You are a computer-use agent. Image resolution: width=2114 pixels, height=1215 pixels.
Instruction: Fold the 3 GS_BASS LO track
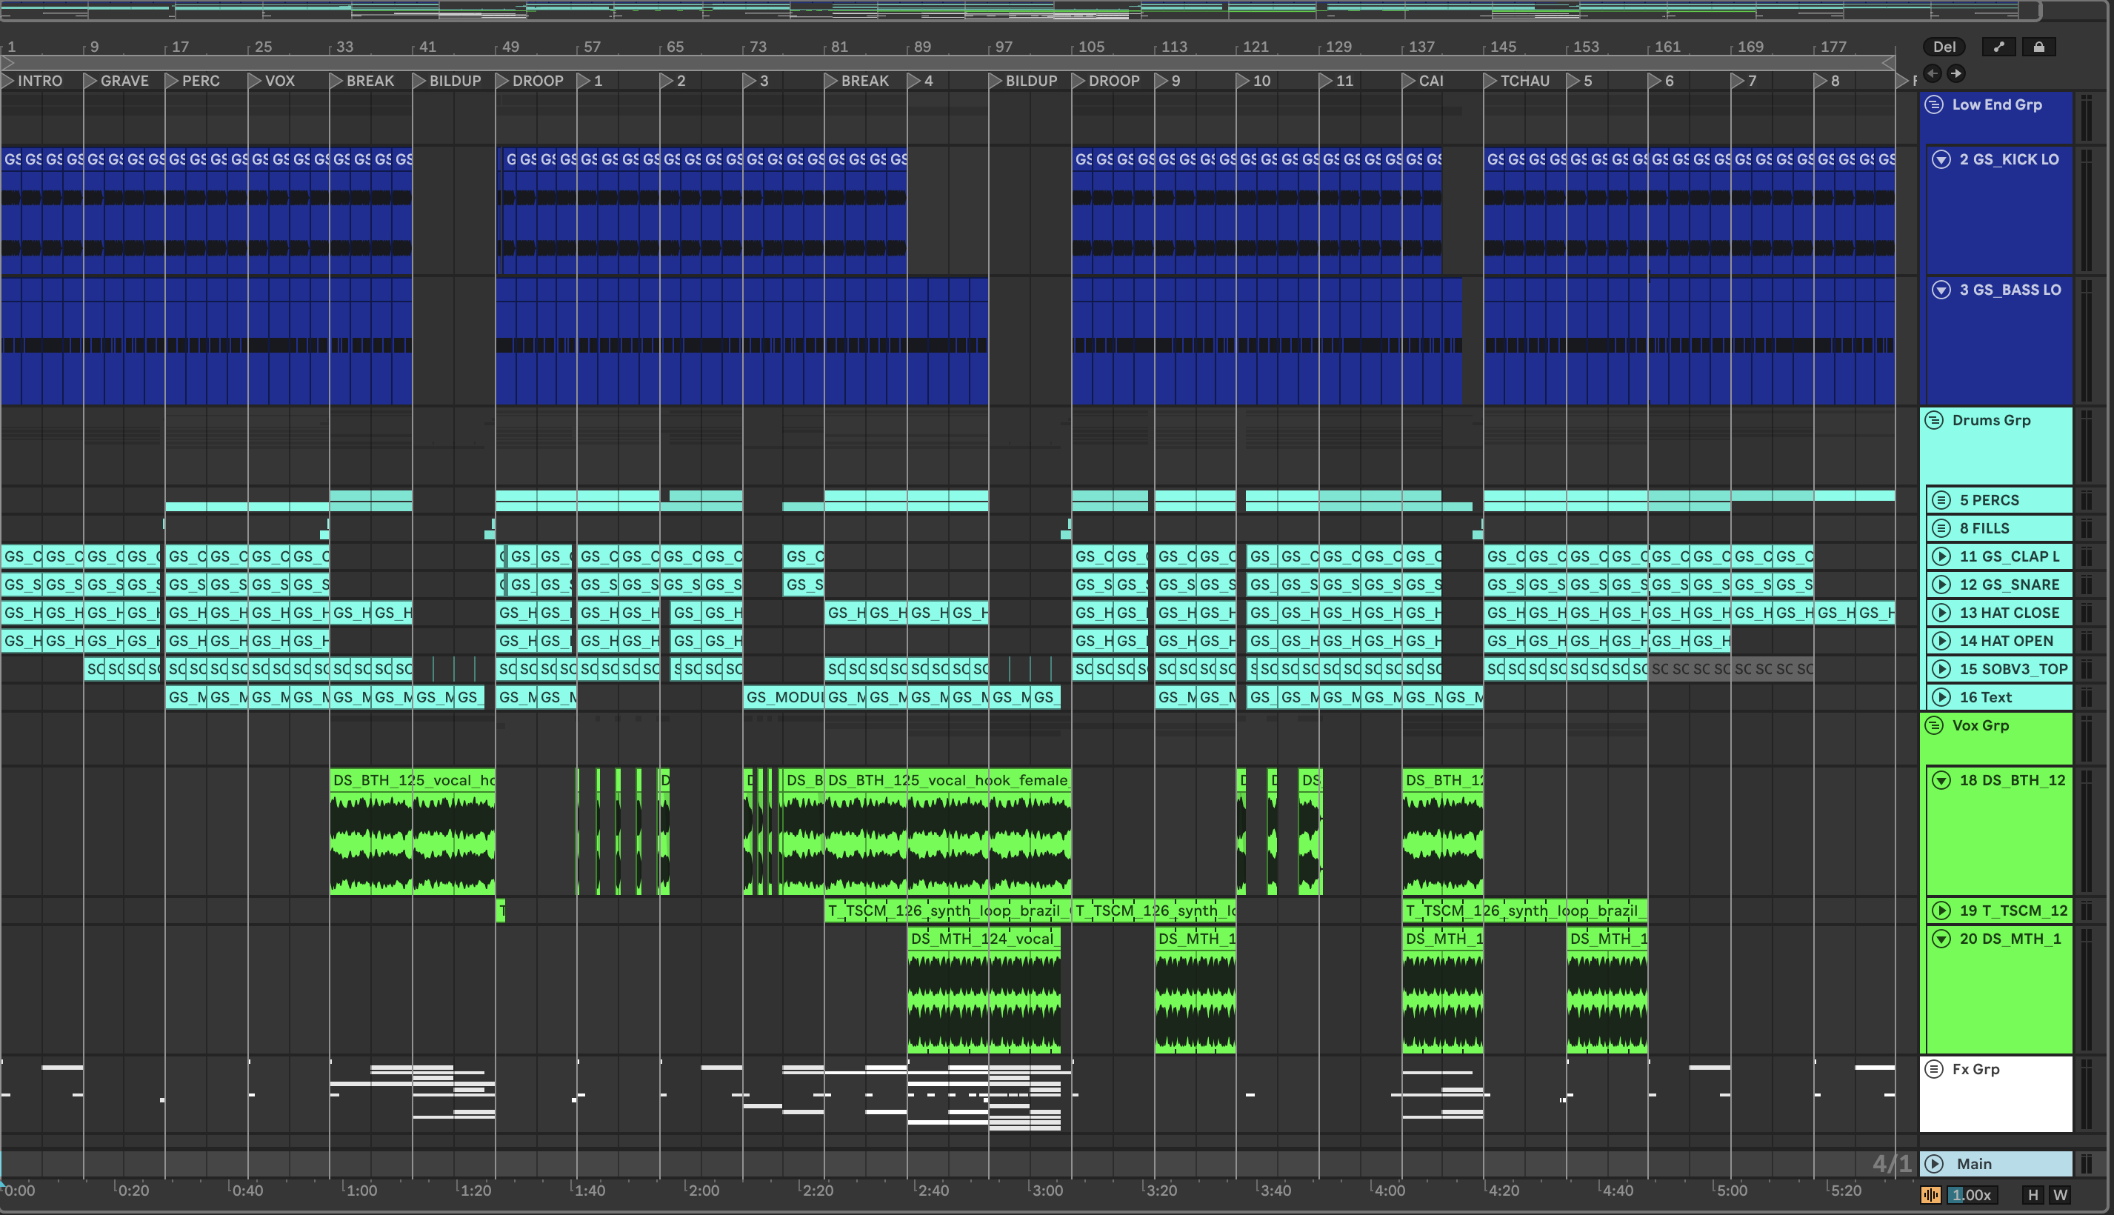pyautogui.click(x=1941, y=290)
